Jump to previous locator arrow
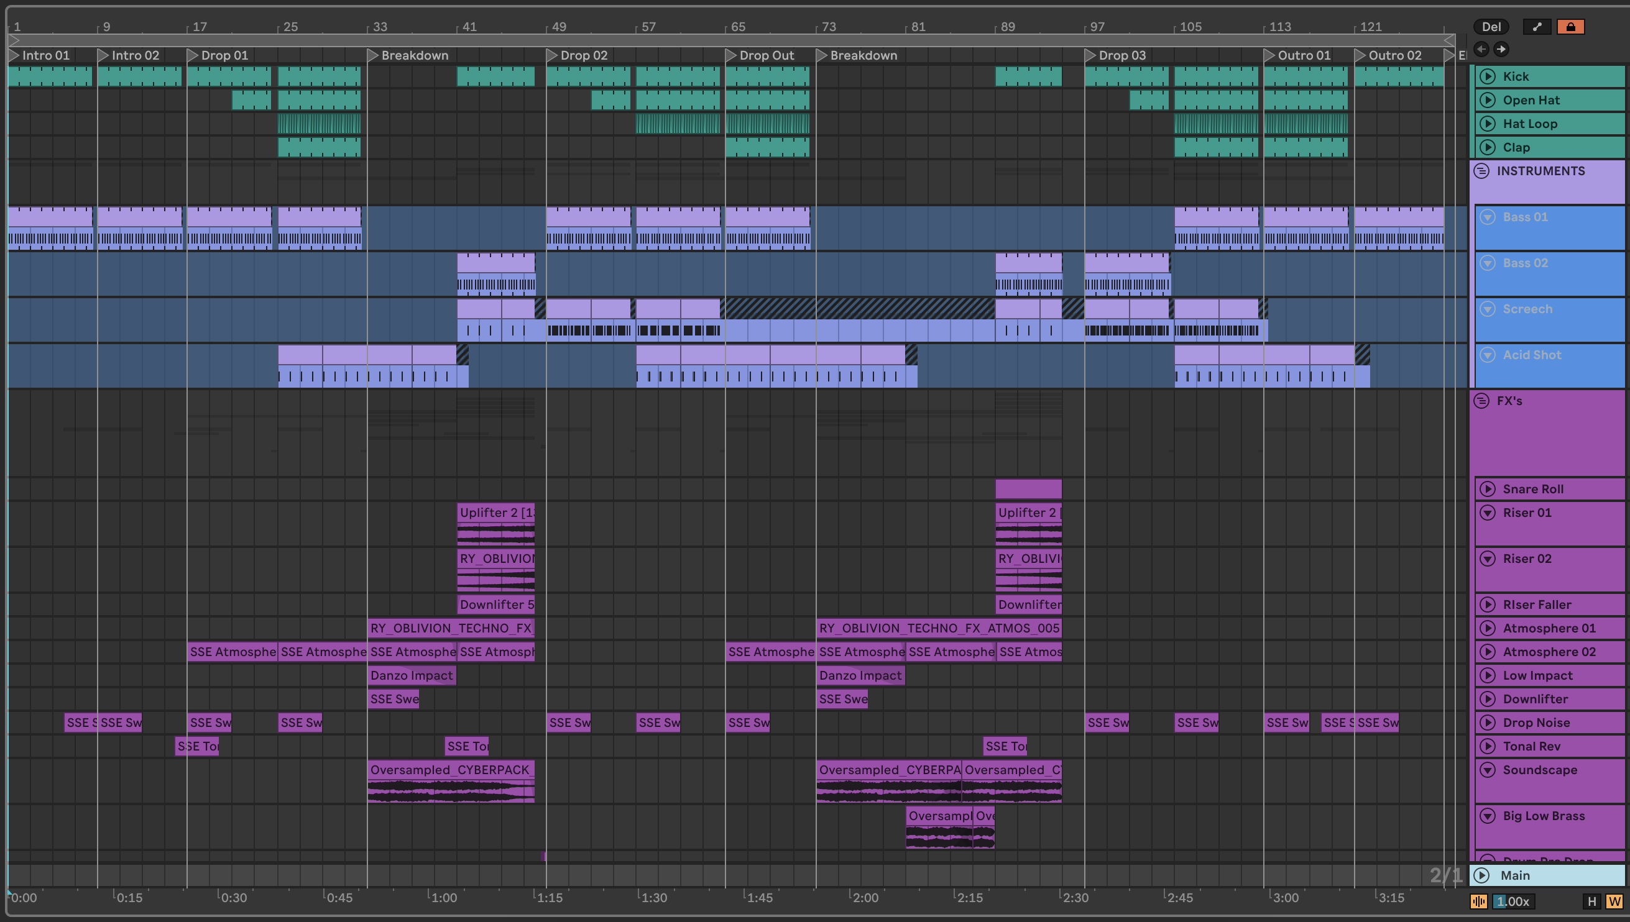The height and width of the screenshot is (922, 1630). pos(1481,48)
